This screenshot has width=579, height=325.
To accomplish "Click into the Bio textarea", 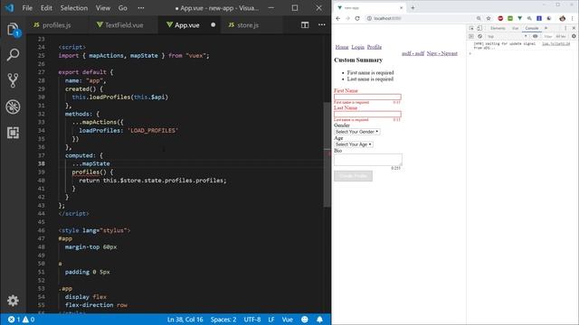I will pos(368,160).
